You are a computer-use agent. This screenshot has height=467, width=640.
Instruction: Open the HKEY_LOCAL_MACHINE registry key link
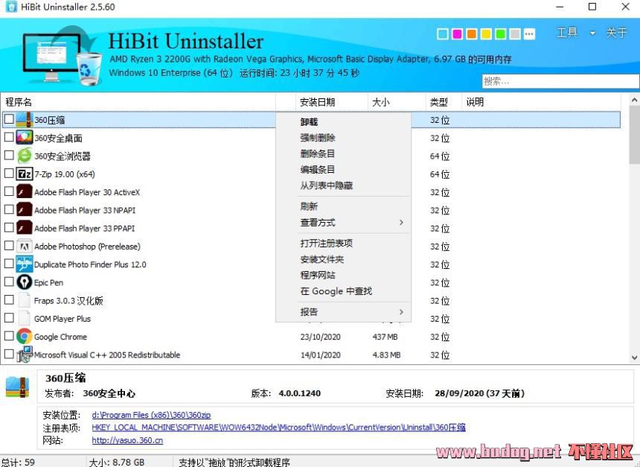[279, 428]
